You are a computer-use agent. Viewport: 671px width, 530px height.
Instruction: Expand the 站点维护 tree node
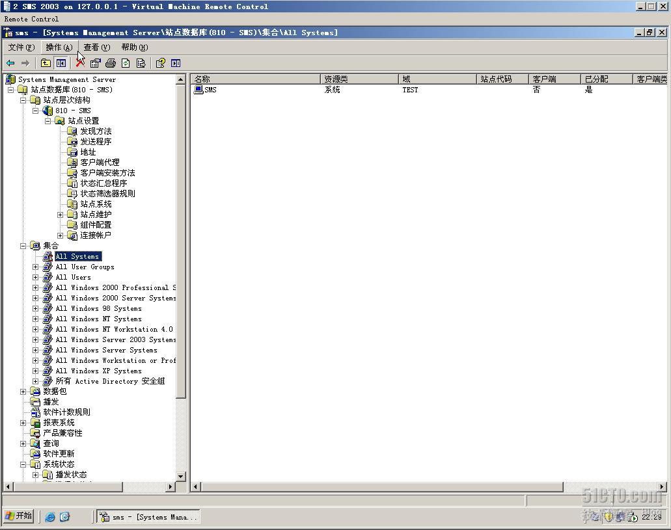(61, 215)
